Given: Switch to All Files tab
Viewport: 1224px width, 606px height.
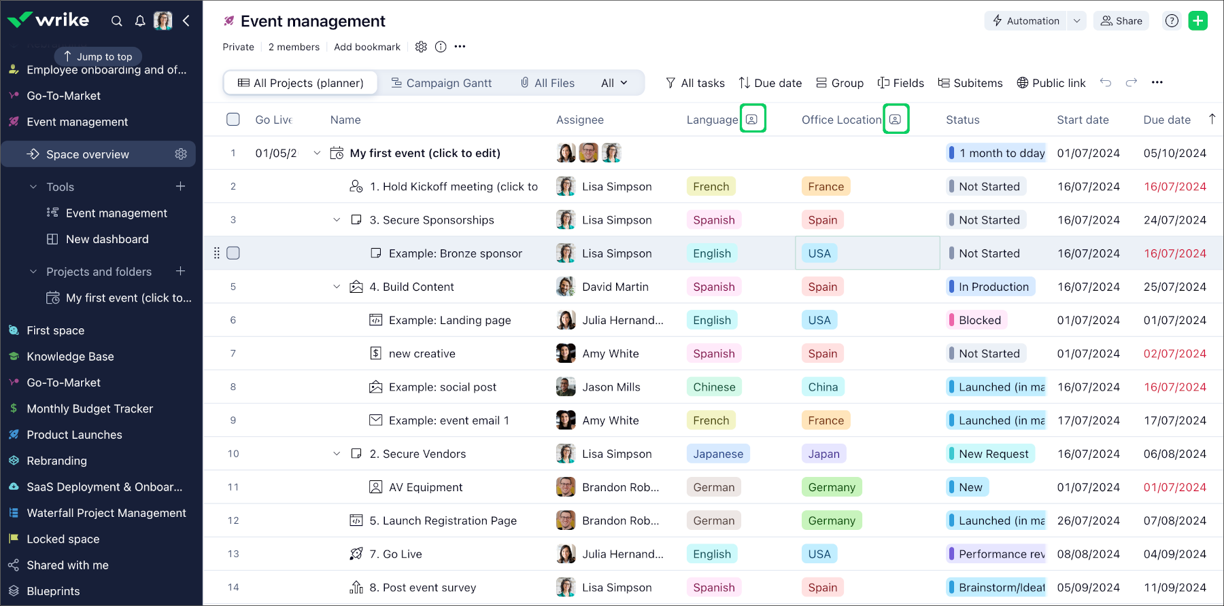Looking at the screenshot, I should (x=547, y=83).
